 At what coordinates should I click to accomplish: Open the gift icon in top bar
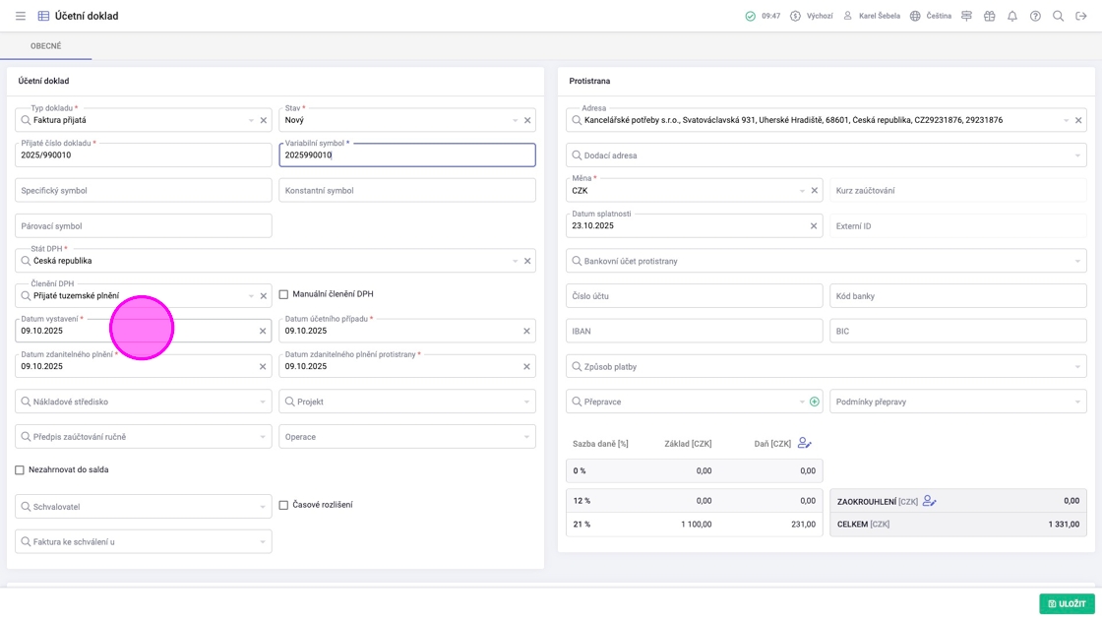(x=989, y=16)
